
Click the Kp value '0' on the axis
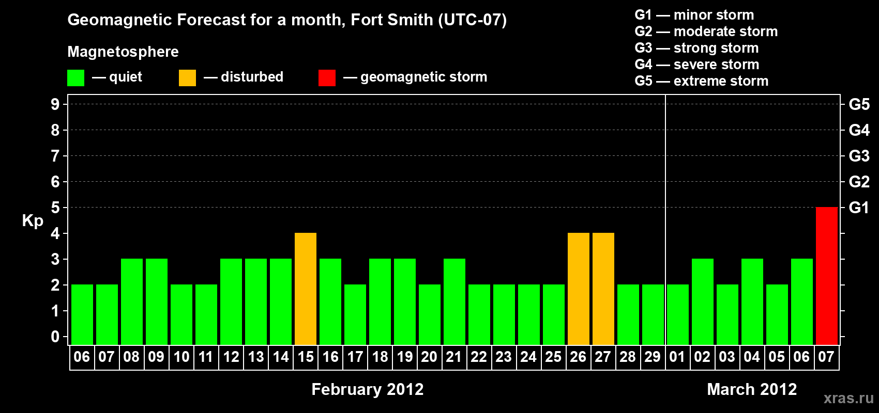pyautogui.click(x=55, y=337)
